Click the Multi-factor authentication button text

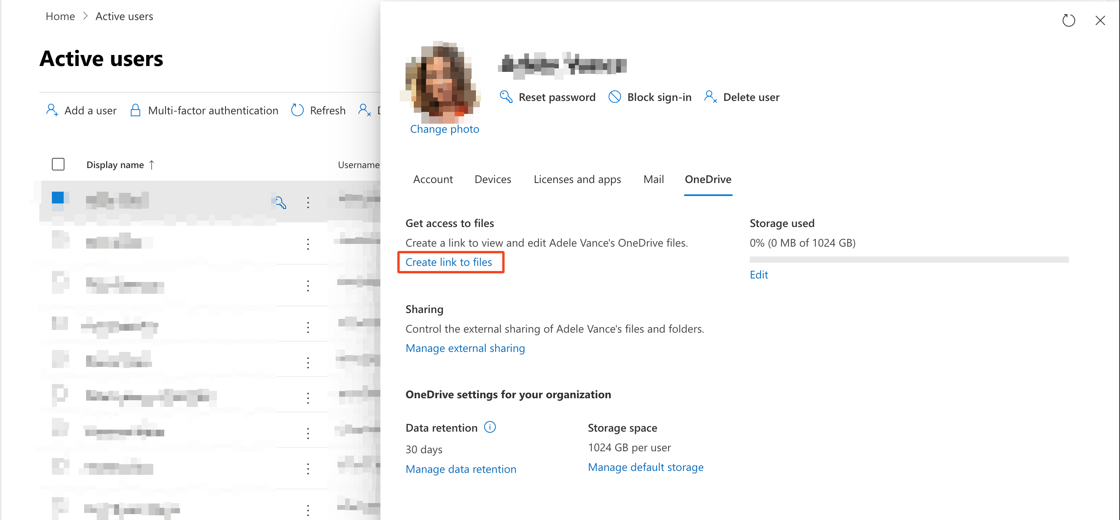click(213, 110)
